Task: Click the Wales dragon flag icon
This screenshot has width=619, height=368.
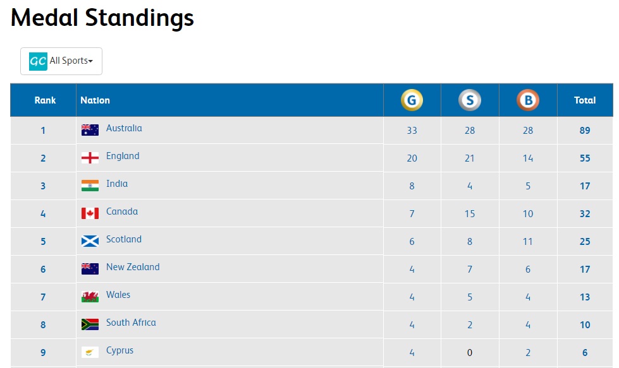Action: click(90, 297)
